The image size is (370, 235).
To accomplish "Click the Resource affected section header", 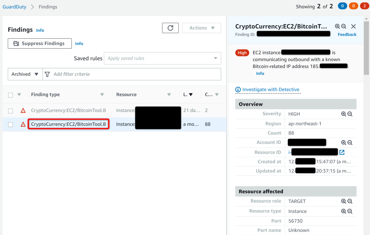I will 296,191.
